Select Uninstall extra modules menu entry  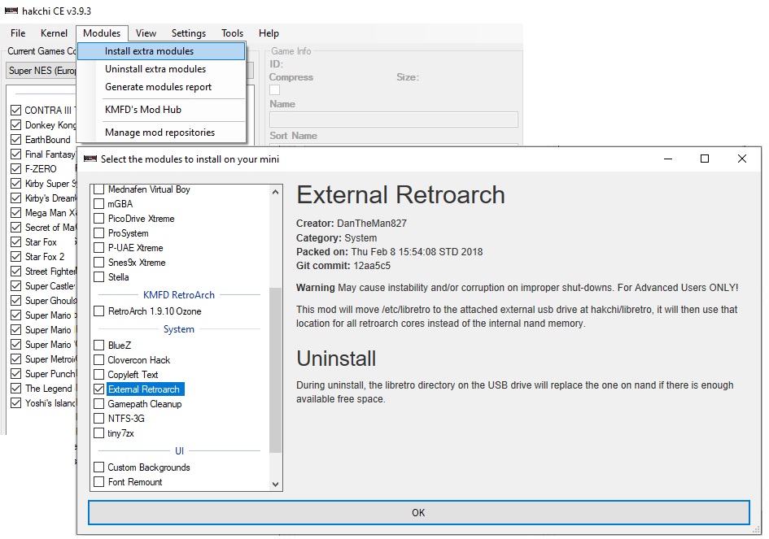[x=155, y=69]
